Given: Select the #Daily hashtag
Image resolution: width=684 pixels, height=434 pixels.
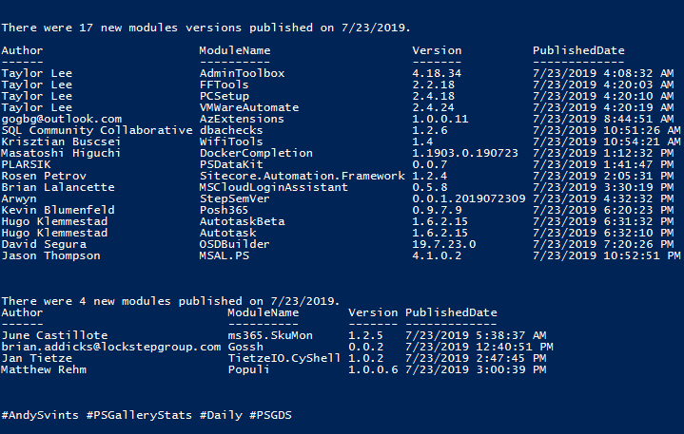Looking at the screenshot, I should click(221, 415).
